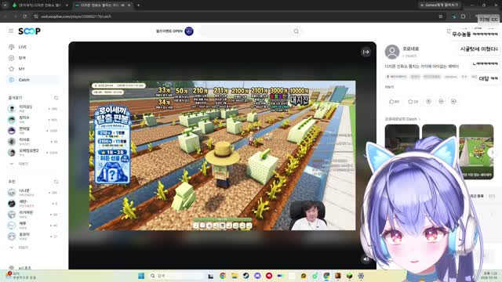Click the taskbar search box

(x=176, y=276)
